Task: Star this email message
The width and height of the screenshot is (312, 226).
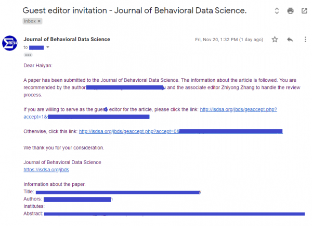Action: tap(275, 40)
